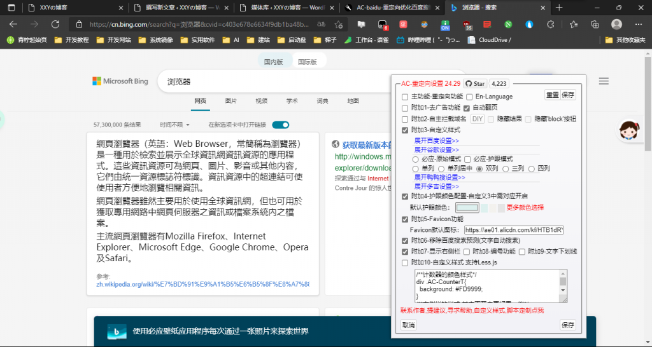The height and width of the screenshot is (347, 652).
Task: Select the 三列 layout radio button
Action: [506, 168]
